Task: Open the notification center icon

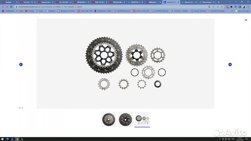Action: tap(247, 139)
